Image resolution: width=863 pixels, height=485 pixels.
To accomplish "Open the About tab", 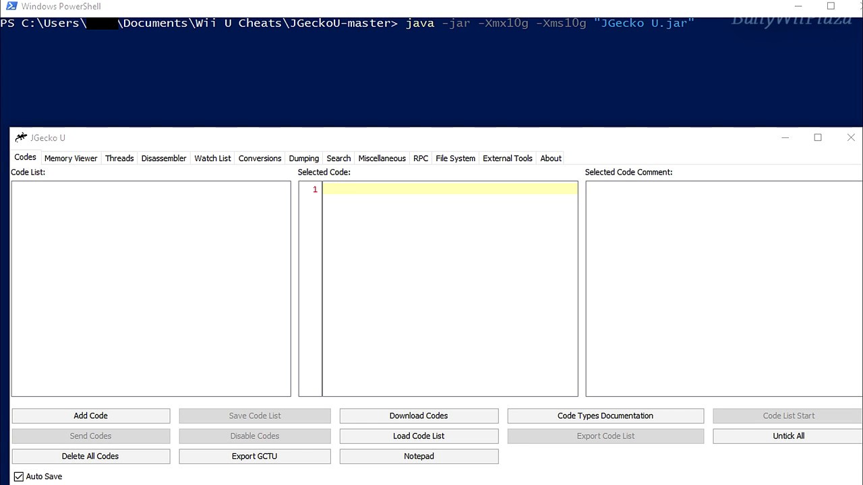I will click(551, 158).
